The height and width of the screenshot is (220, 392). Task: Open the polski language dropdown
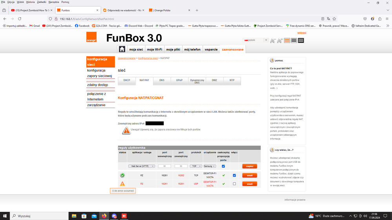point(256,40)
